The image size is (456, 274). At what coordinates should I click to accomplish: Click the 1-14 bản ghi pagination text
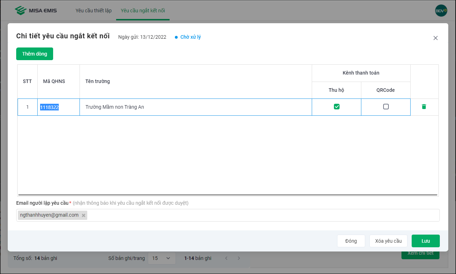(198, 258)
